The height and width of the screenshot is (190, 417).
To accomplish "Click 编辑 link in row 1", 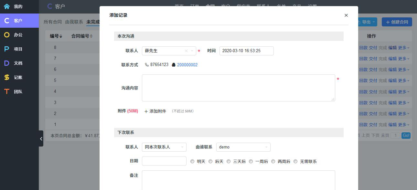I will (x=392, y=125).
